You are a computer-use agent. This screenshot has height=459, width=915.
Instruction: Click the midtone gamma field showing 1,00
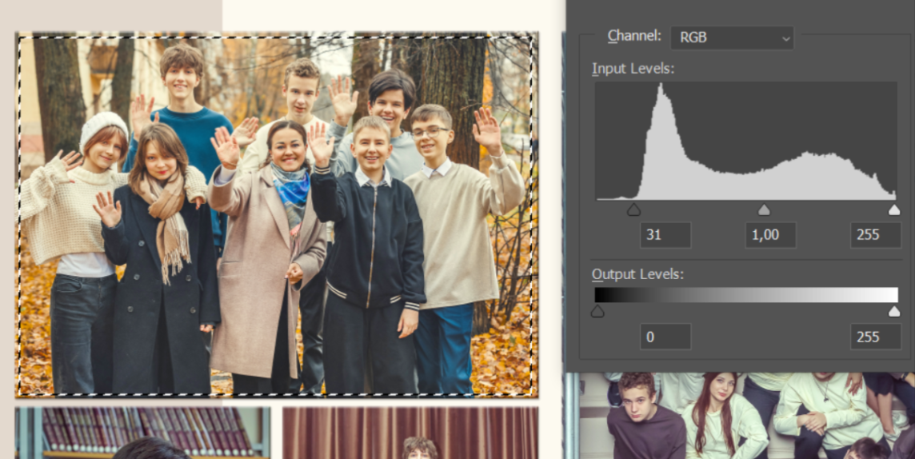pos(770,235)
